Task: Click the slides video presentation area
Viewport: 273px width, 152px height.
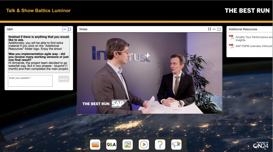Action: 150,73
